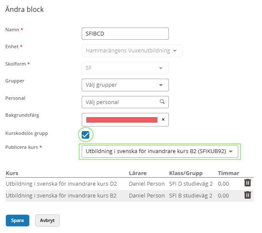The height and width of the screenshot is (233, 262).
Task: Delete the kurs D2 course row
Action: 248,183
